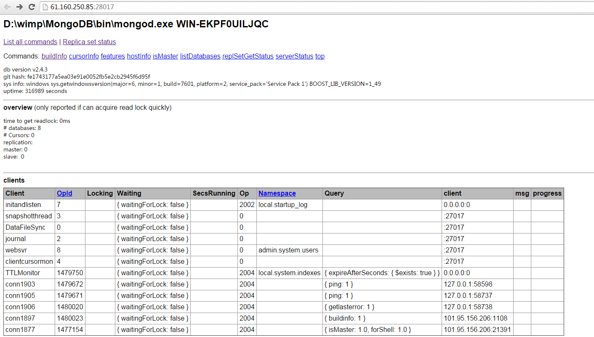Select the initandlisten client cell

coord(29,205)
